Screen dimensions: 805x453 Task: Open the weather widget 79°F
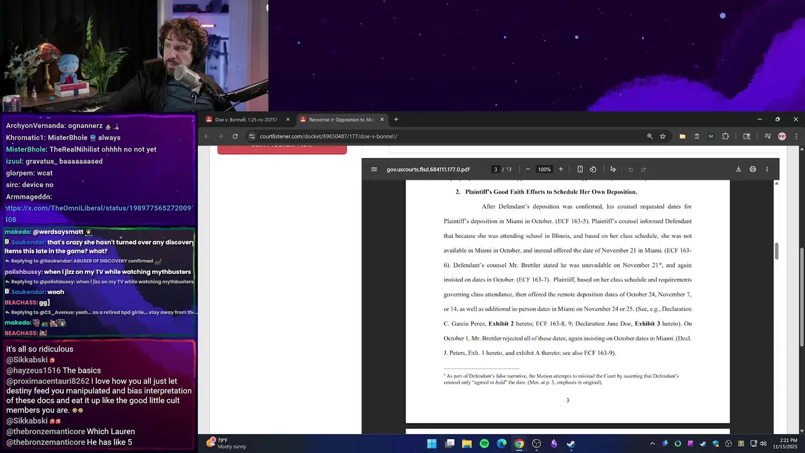[226, 444]
